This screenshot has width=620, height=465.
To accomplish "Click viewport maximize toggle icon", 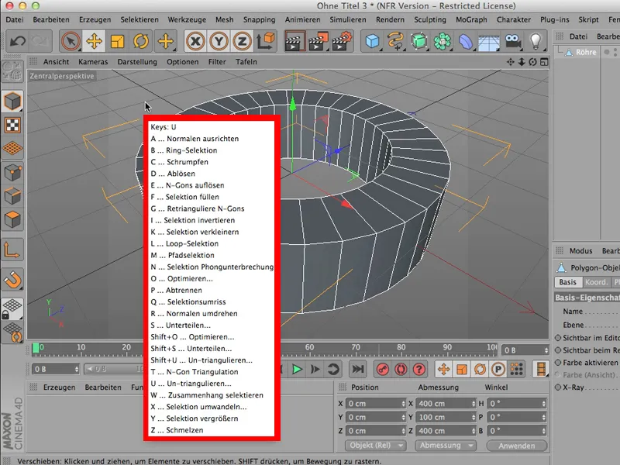I will click(x=545, y=62).
